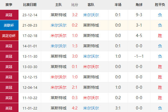Click the corner count -1--1
The image size is (168, 112).
click(139, 56)
